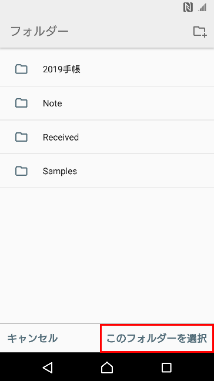The width and height of the screenshot is (214, 381).
Task: Open the Note folder by its label
Action: [x=52, y=103]
